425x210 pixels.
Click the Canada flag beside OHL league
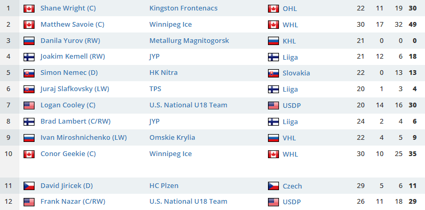[x=273, y=9]
